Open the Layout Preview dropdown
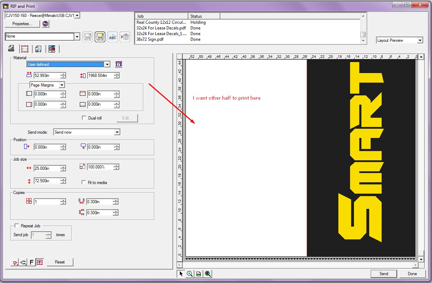This screenshot has height=283, width=432. click(400, 40)
